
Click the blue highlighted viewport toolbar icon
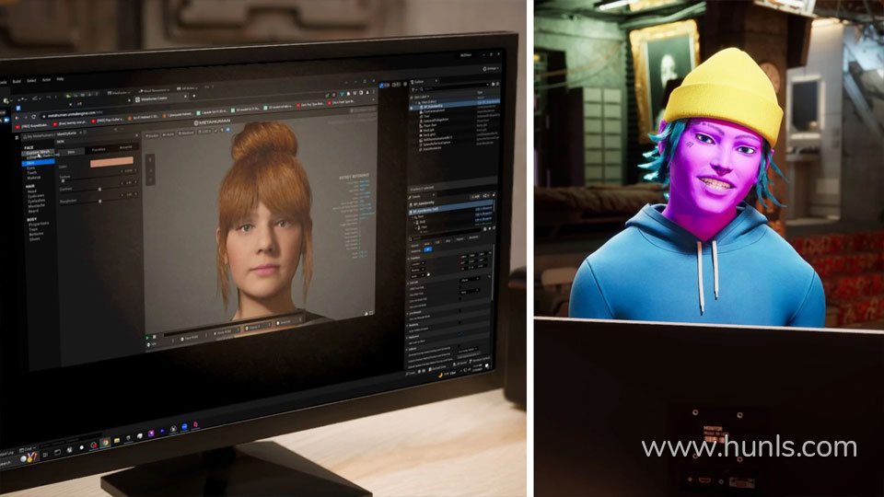(227, 130)
